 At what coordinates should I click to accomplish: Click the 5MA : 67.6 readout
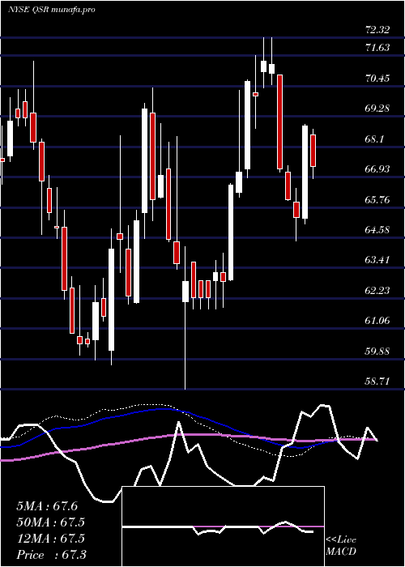tap(47, 506)
